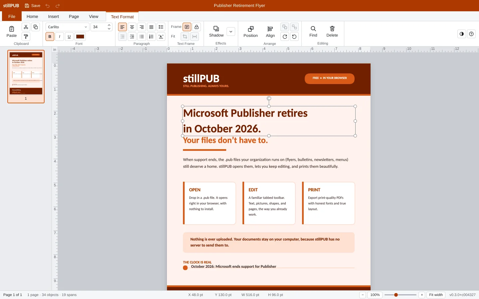Zoom in with plus button
479x299 pixels.
pyautogui.click(x=422, y=295)
